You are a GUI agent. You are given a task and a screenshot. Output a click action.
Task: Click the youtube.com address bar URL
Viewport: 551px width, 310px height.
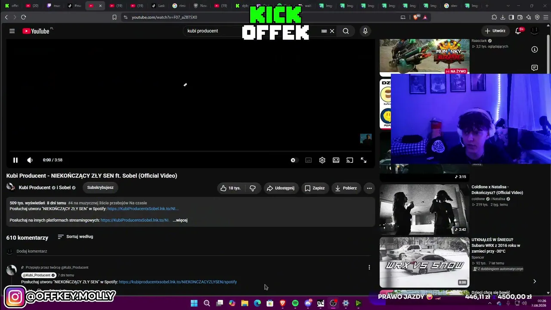pyautogui.click(x=164, y=17)
